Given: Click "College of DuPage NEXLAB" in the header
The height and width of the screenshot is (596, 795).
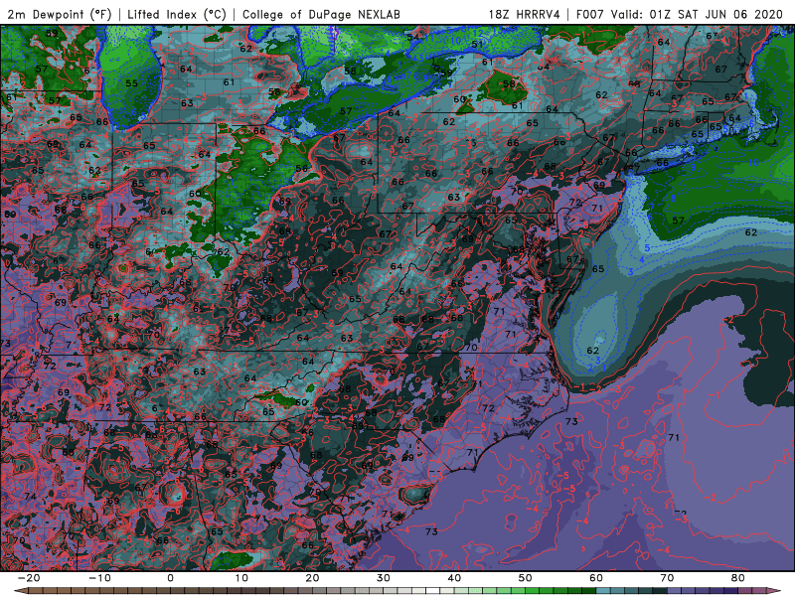Looking at the screenshot, I should coord(321,14).
